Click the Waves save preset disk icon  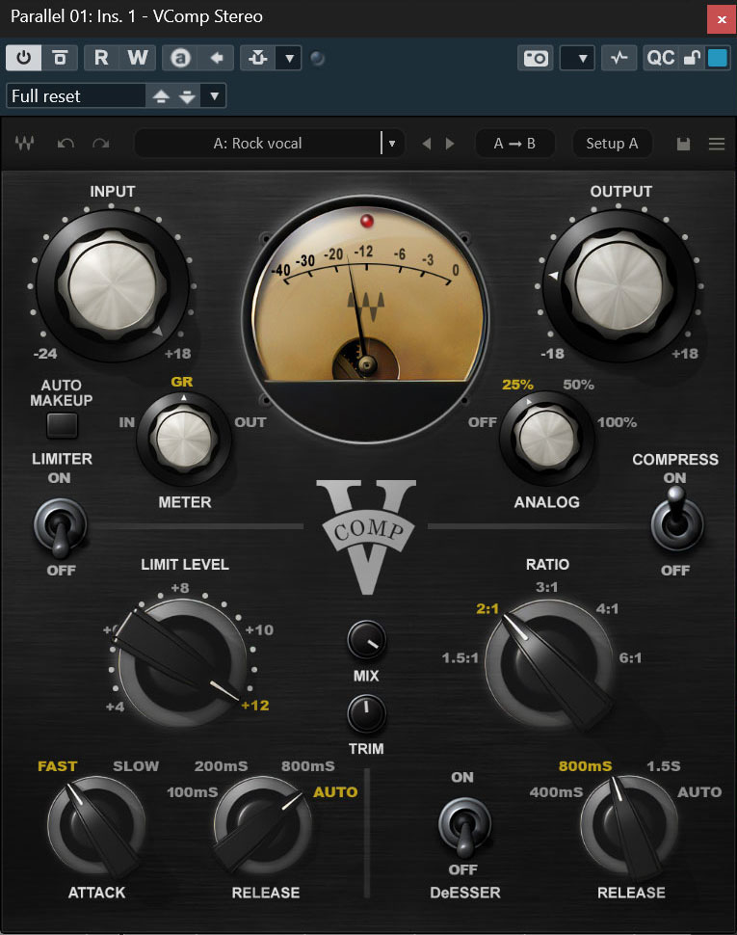tap(684, 144)
